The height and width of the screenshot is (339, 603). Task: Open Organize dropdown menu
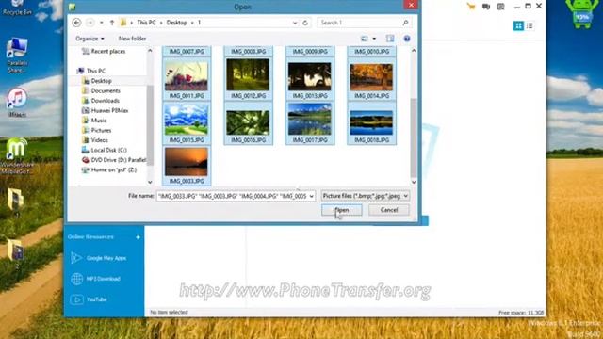[x=90, y=39]
